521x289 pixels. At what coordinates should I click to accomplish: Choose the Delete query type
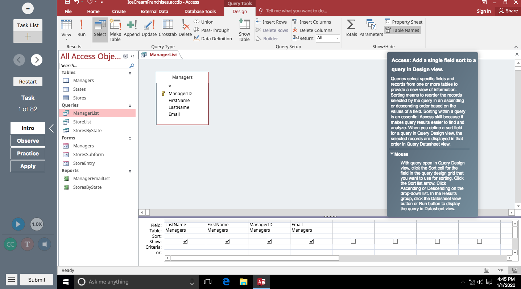tap(185, 28)
